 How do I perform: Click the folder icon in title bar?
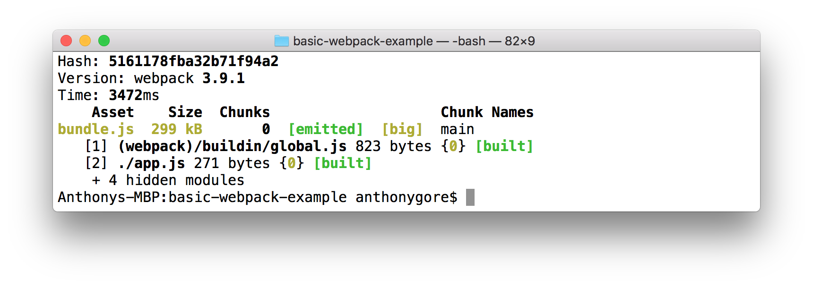click(282, 41)
